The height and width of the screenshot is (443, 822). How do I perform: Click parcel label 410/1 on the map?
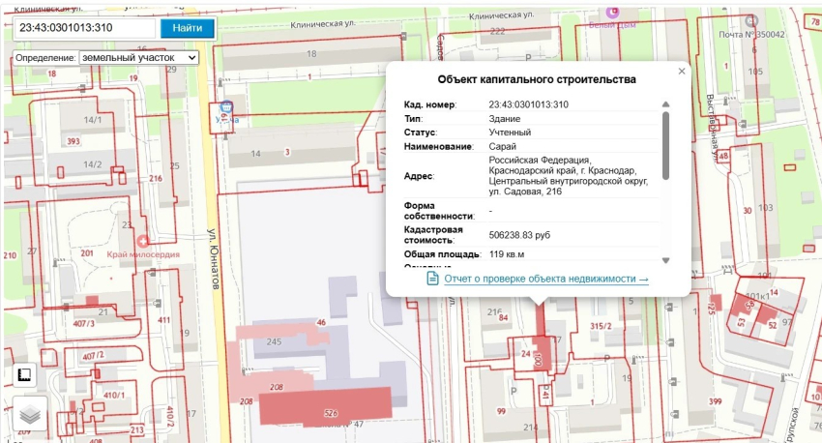tap(114, 395)
